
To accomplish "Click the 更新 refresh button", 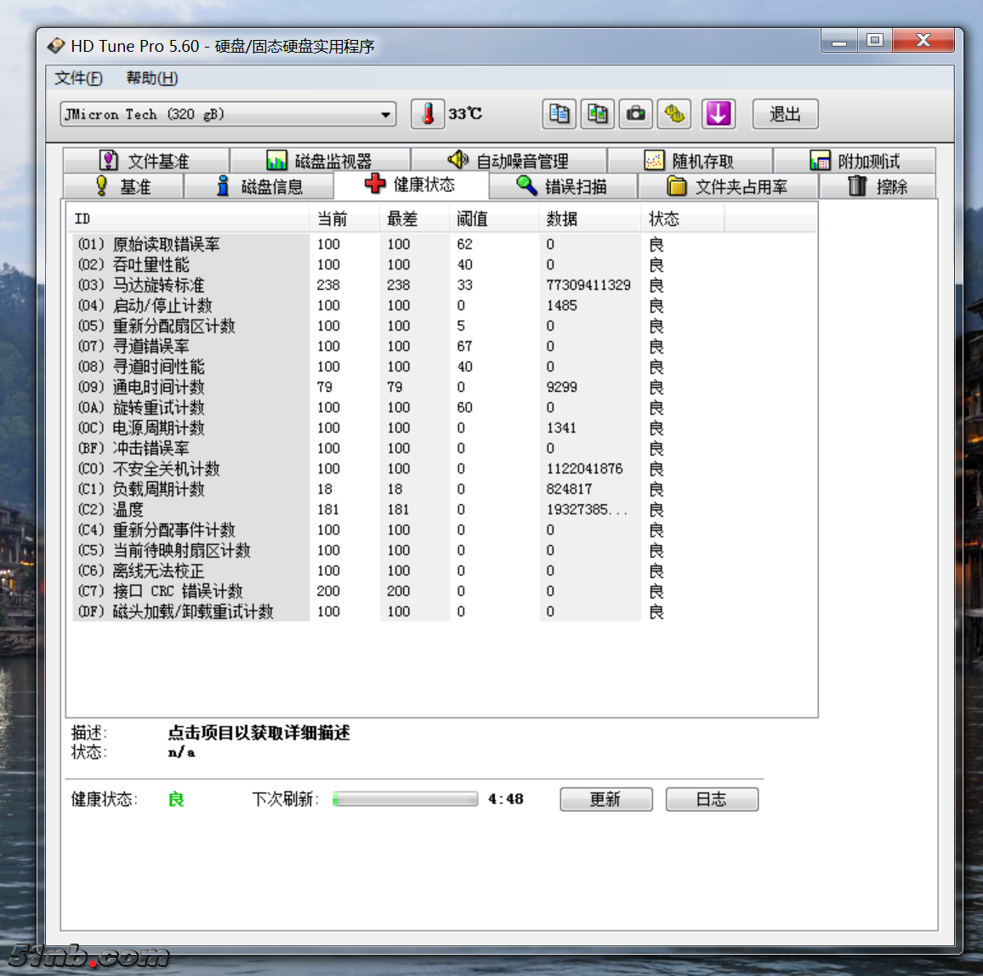I will click(605, 799).
